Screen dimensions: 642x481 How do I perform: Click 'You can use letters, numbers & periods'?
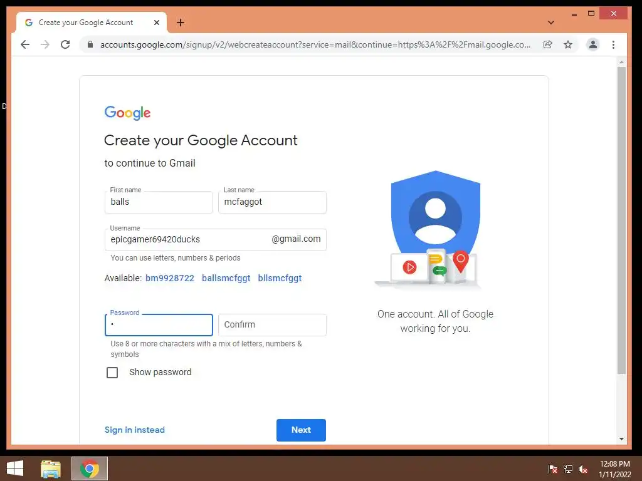click(x=176, y=258)
